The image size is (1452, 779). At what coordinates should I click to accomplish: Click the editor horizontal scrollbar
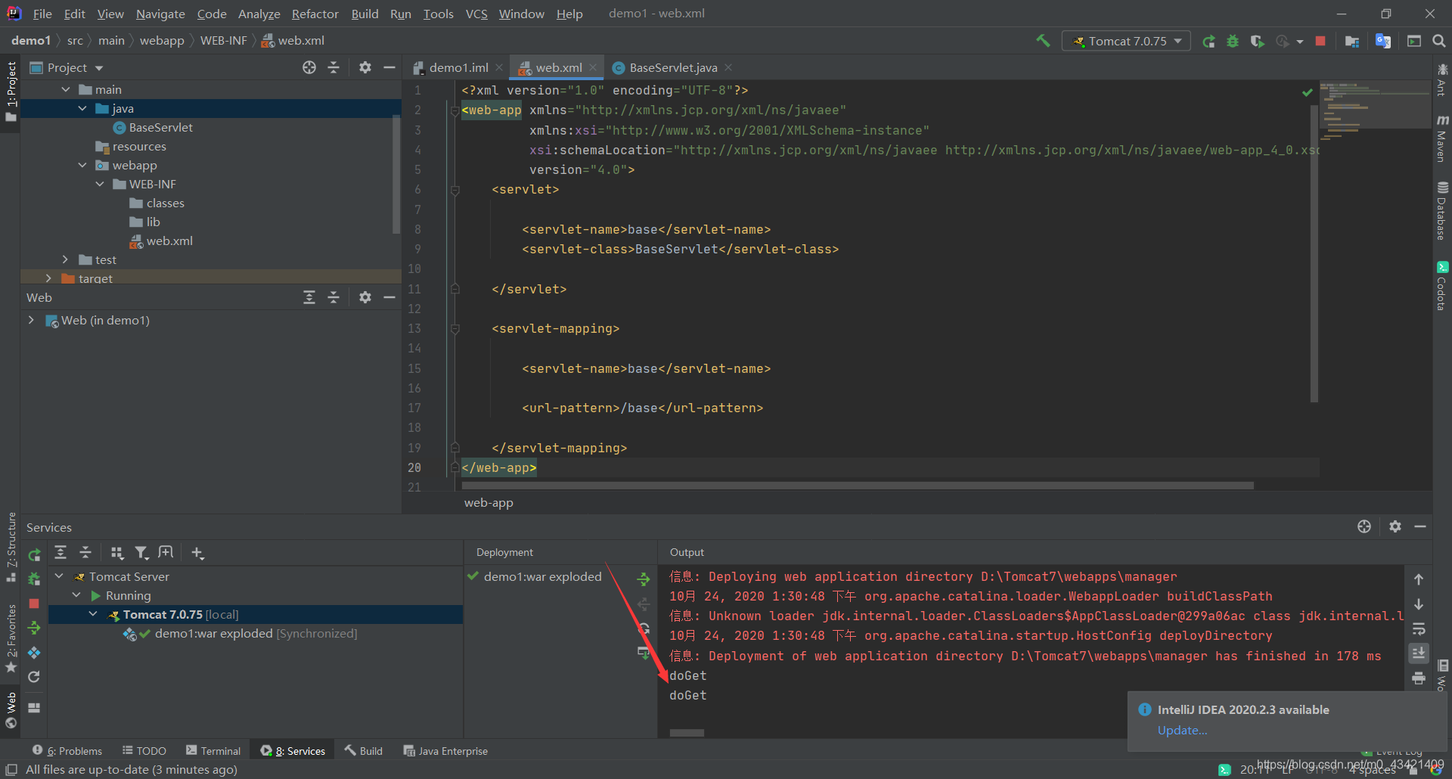click(858, 486)
